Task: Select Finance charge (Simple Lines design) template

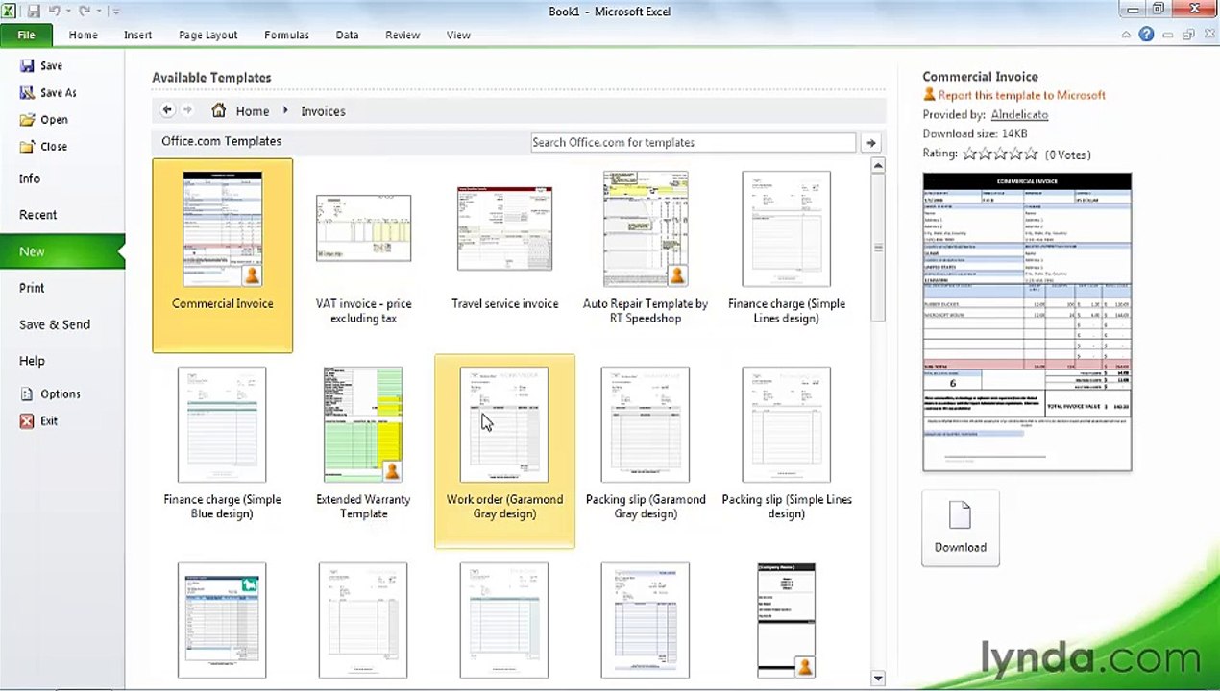Action: [787, 255]
